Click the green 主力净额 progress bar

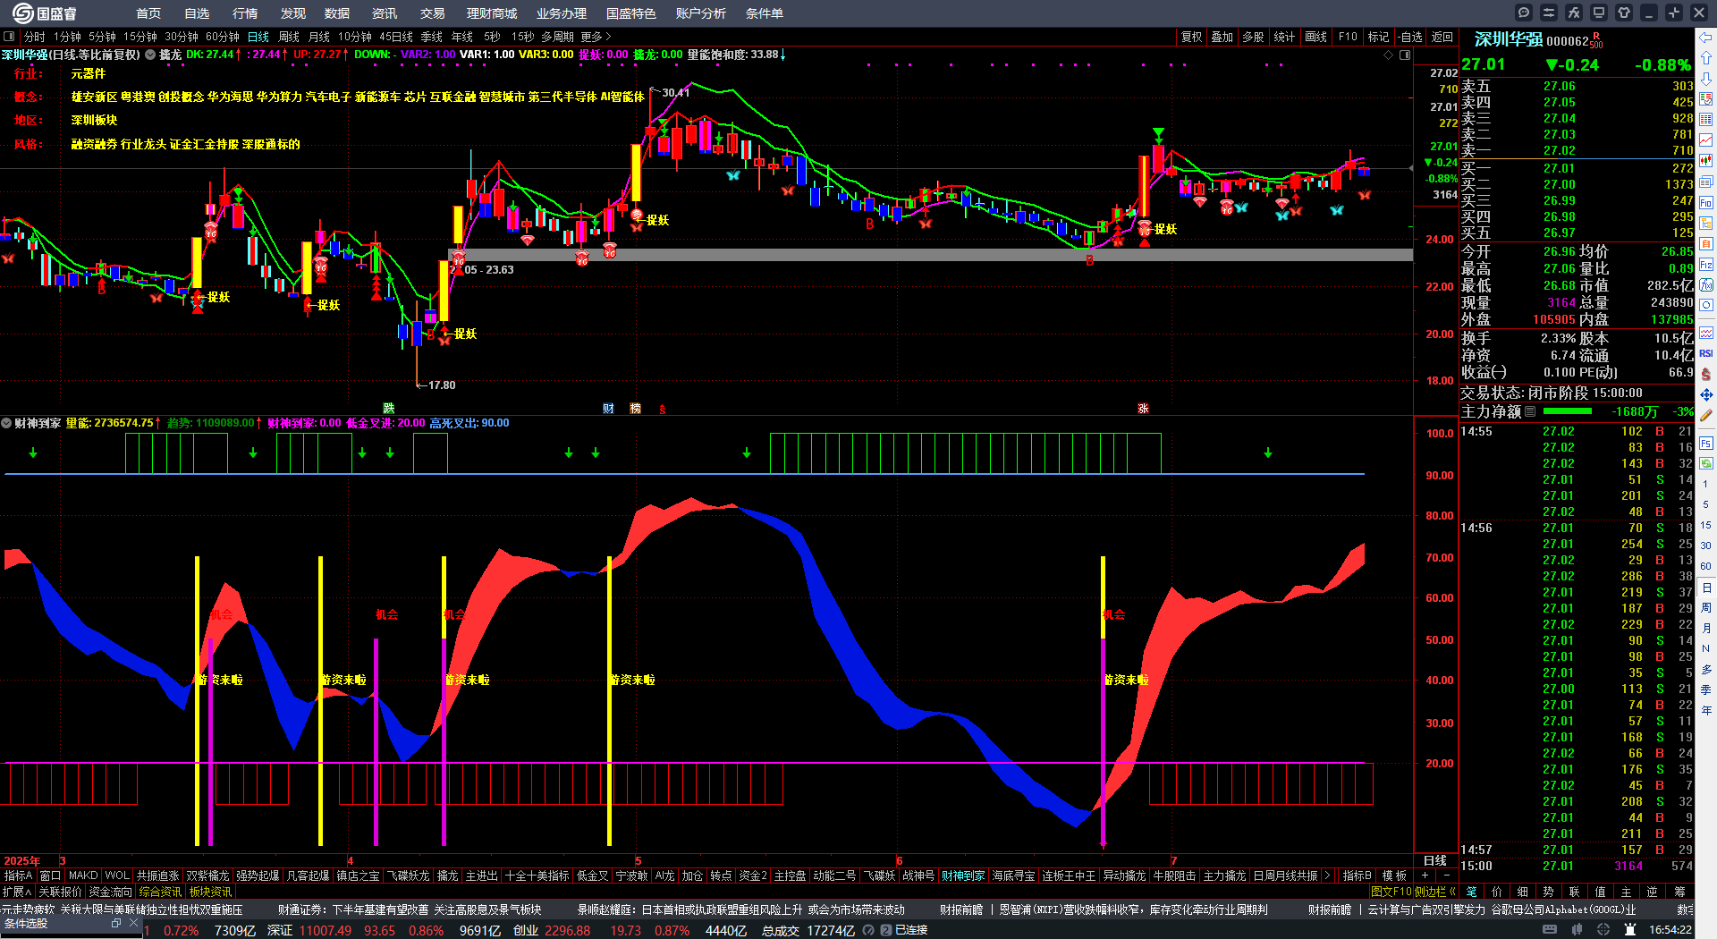[x=1568, y=411]
